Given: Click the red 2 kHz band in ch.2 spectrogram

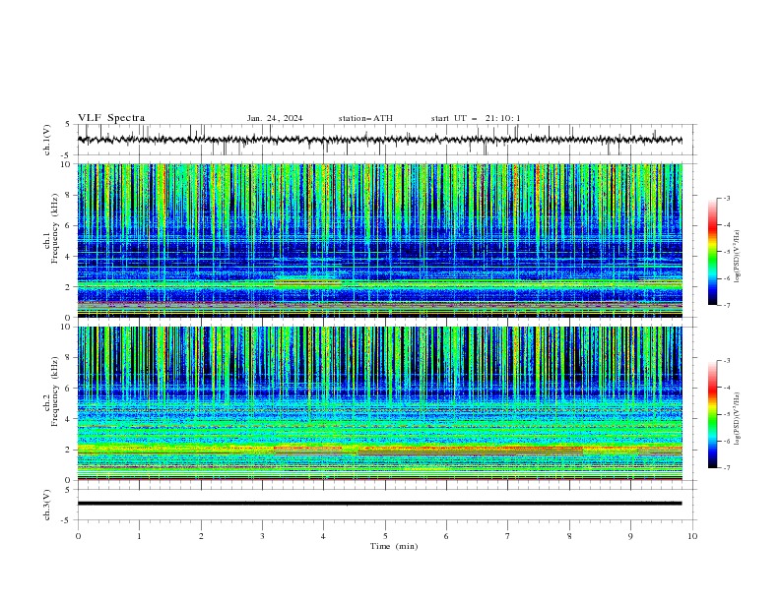Looking at the screenshot, I should (470, 451).
